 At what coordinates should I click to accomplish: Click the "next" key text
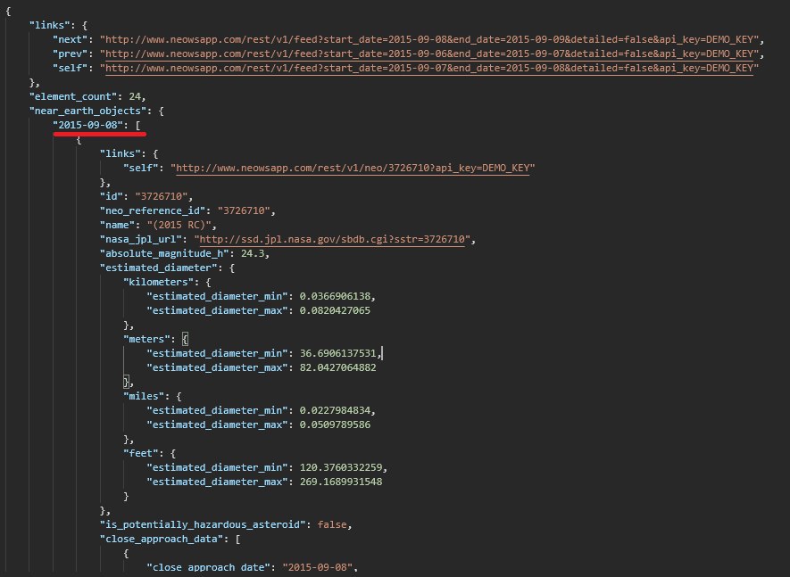click(70, 39)
